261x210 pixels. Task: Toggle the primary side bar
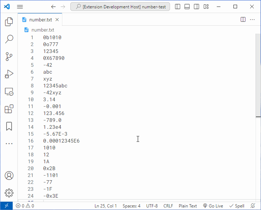pyautogui.click(x=178, y=7)
